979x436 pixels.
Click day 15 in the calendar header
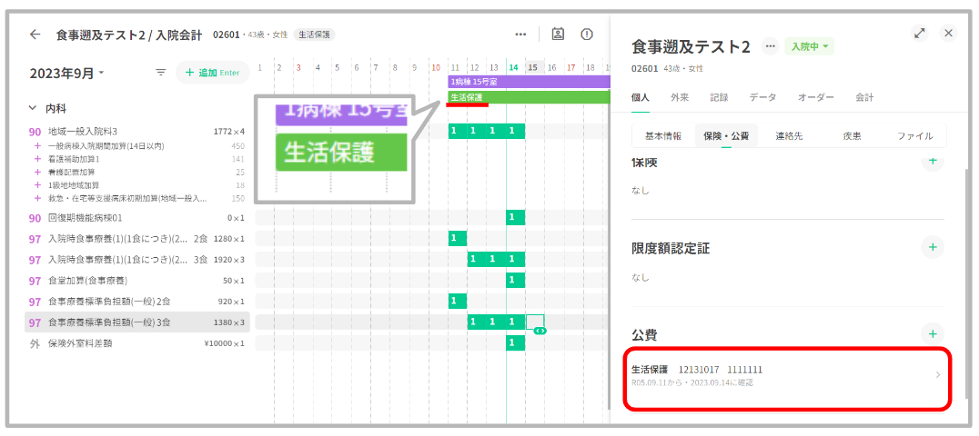coord(533,67)
